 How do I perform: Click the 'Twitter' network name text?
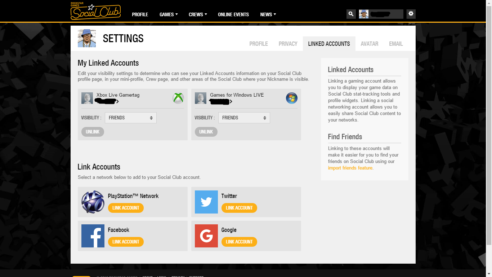[x=229, y=196]
